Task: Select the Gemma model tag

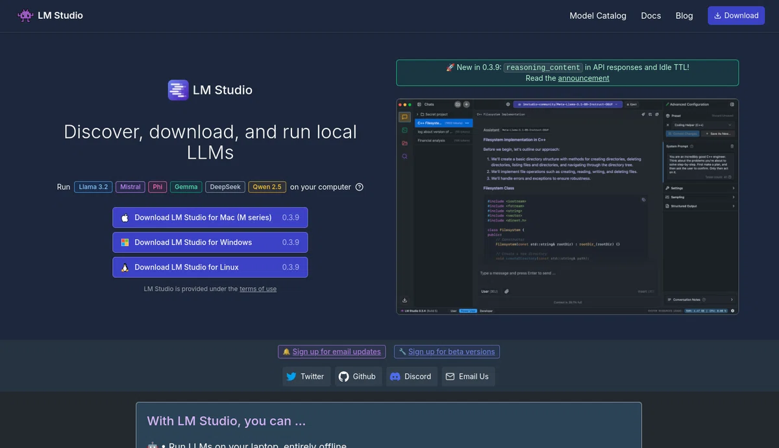Action: tap(186, 187)
